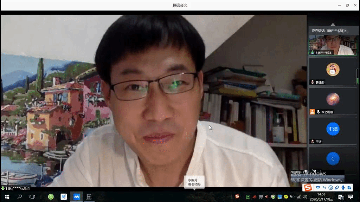Open Task View in the taskbar
The width and height of the screenshot is (360, 202).
point(32,197)
